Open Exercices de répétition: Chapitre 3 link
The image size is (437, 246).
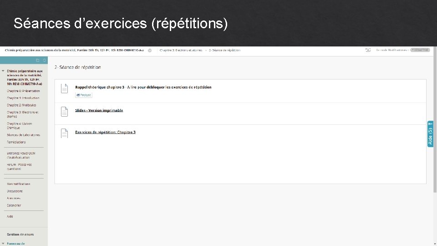pyautogui.click(x=105, y=132)
